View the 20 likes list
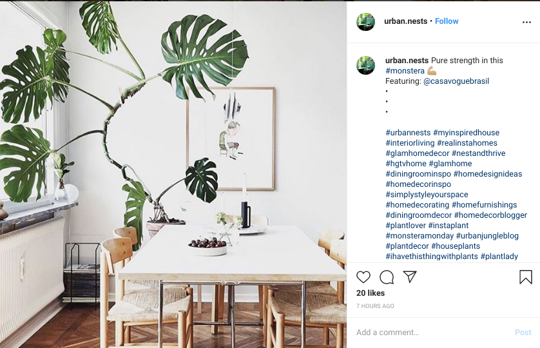The image size is (540, 348). tap(371, 293)
